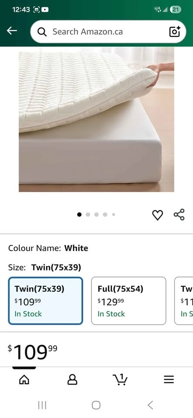Open camera lens search icon
This screenshot has width=193, height=418.
[x=175, y=32]
